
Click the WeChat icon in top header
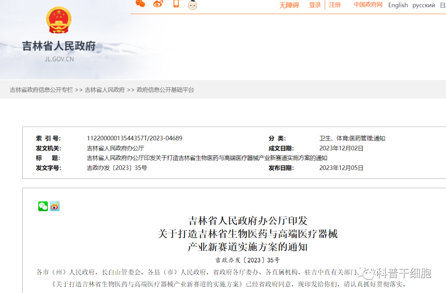(140, 4)
